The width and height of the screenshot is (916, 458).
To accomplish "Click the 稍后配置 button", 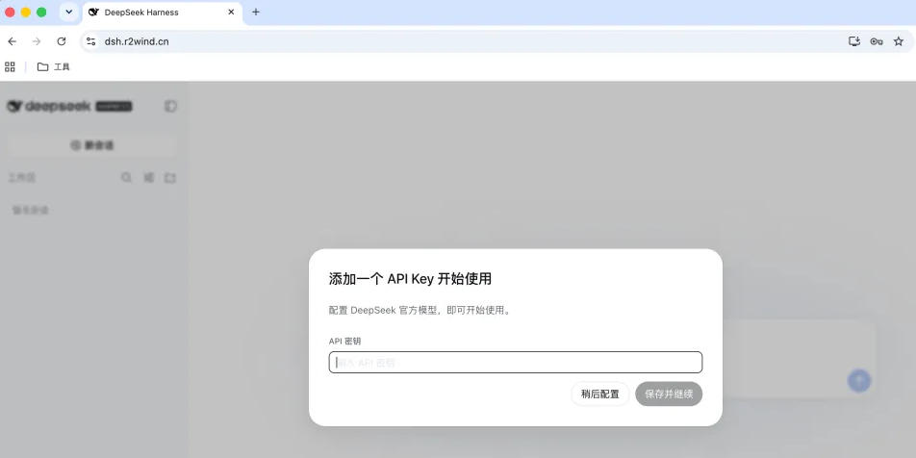I will pos(600,394).
